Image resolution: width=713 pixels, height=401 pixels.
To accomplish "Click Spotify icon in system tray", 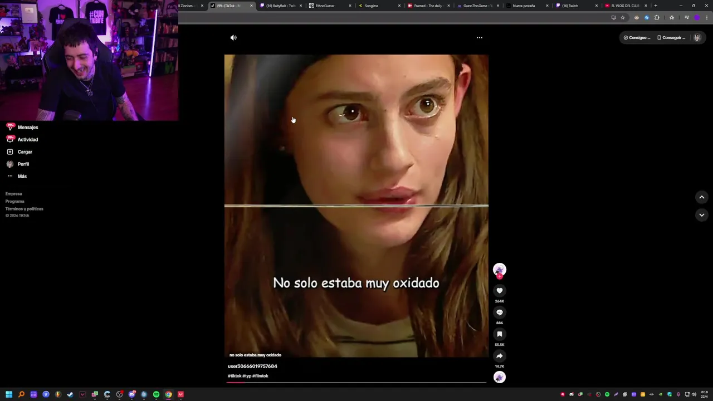I will (x=607, y=394).
